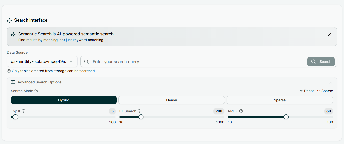Click the Advanced Search Options sliders icon

[13, 82]
